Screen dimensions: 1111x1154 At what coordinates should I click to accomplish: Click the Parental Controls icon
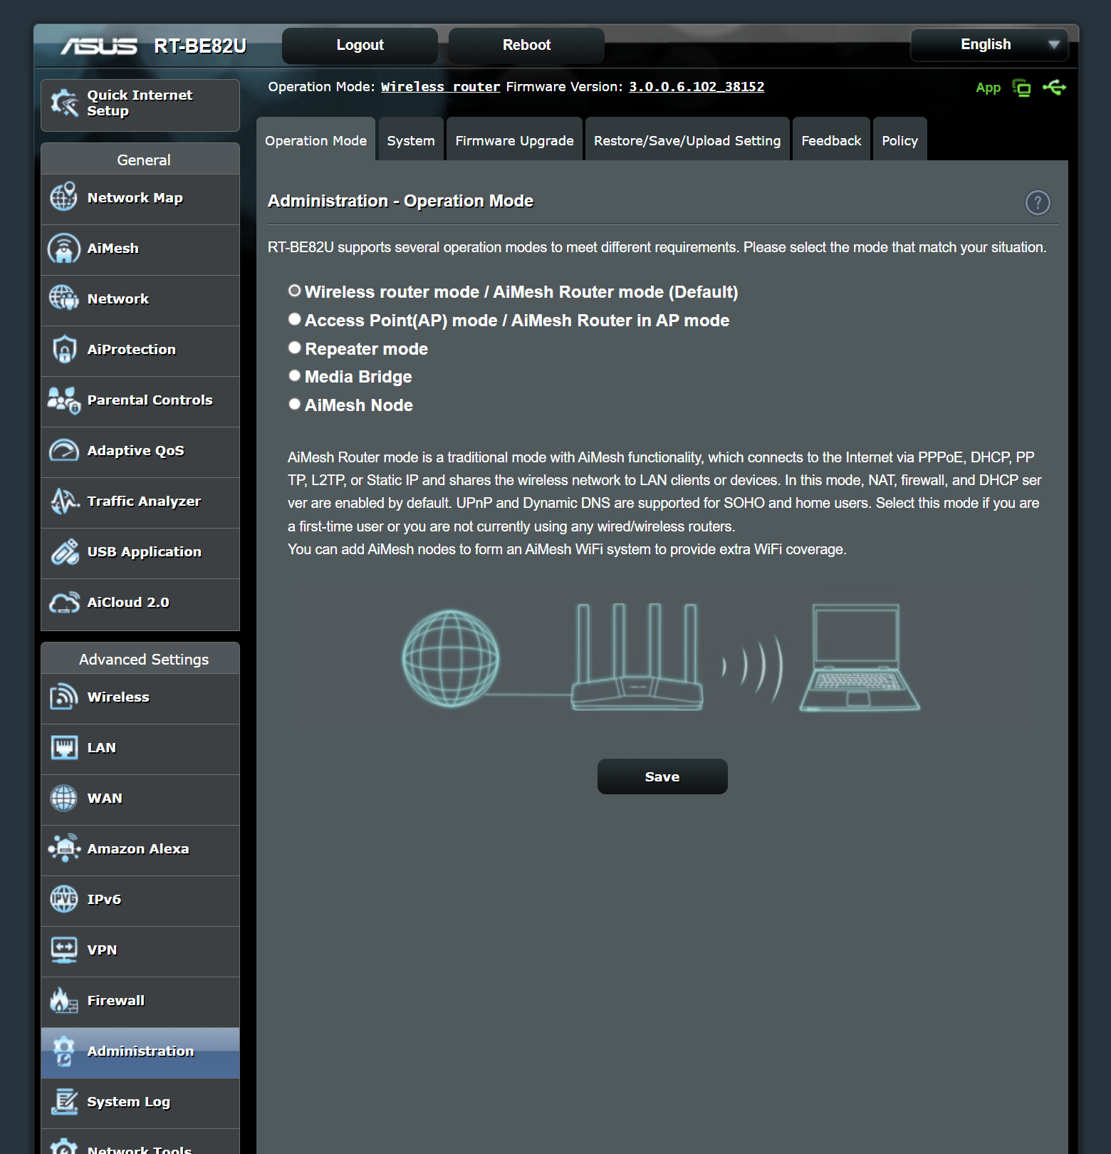[63, 400]
